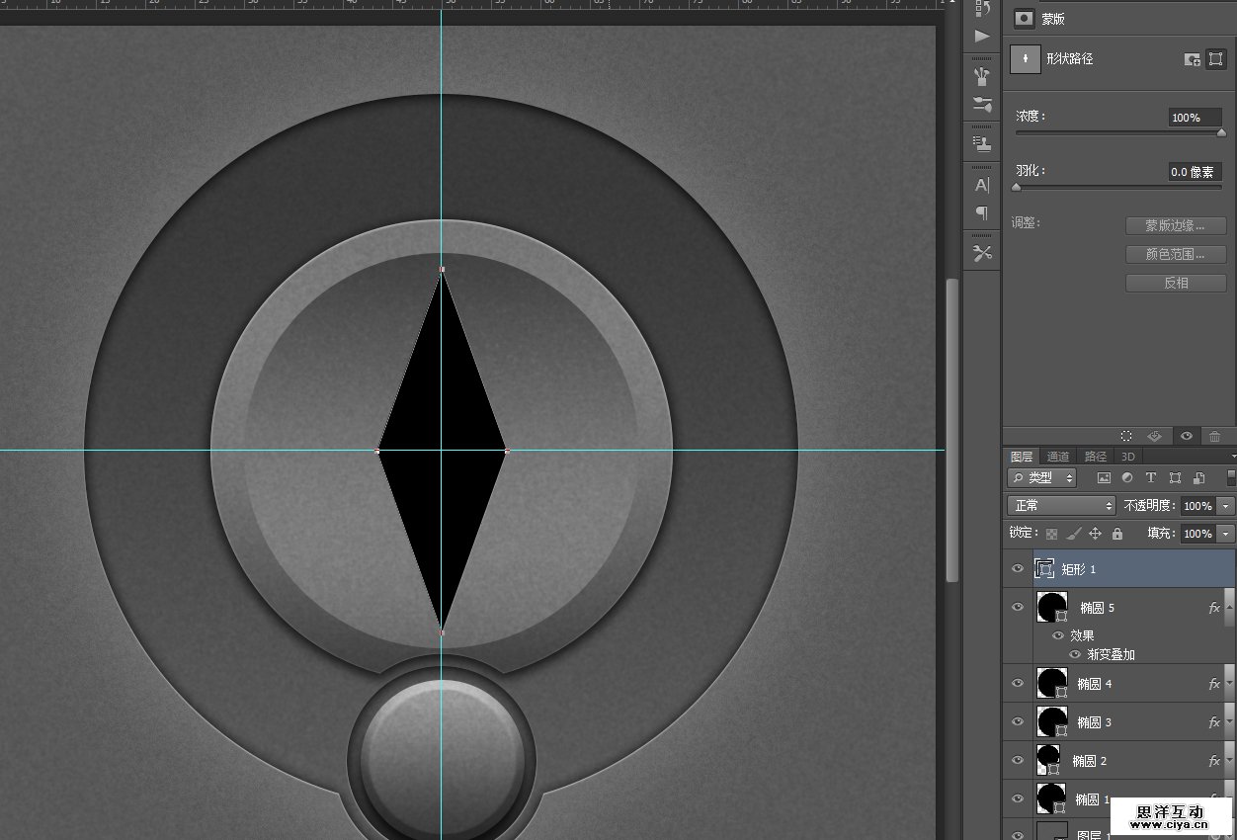Expand the opacity 不透明度 slider arrow

click(1226, 506)
